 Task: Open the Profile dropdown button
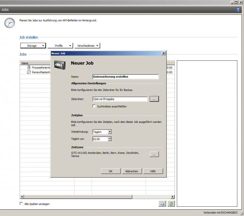point(60,46)
